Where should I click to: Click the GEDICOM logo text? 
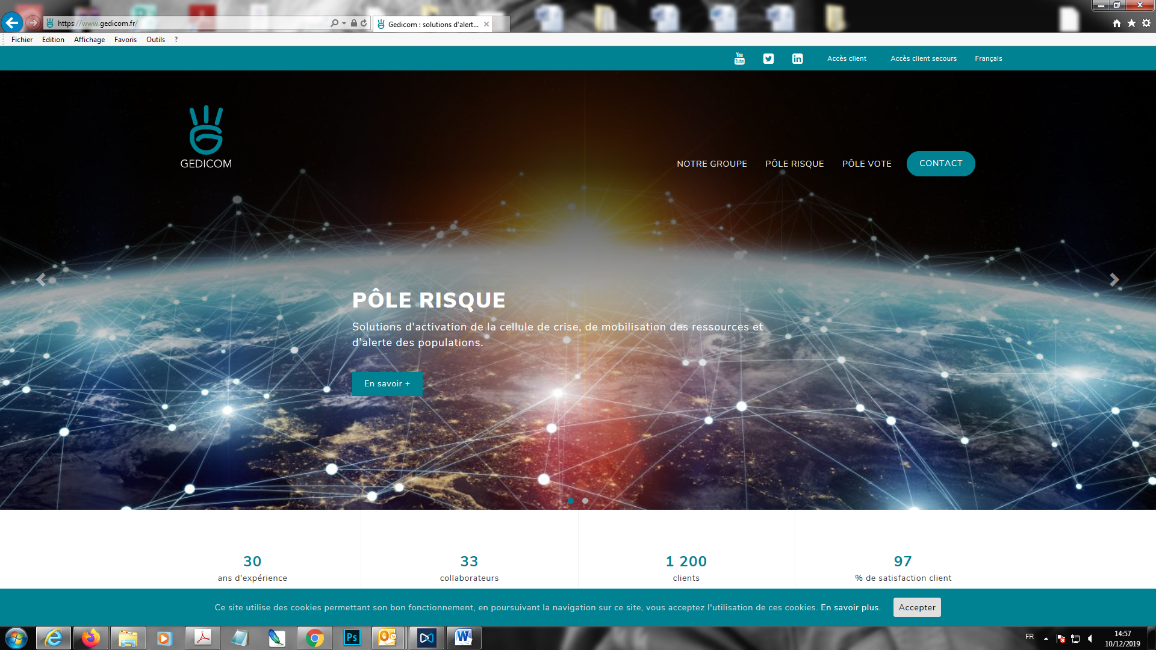(206, 164)
